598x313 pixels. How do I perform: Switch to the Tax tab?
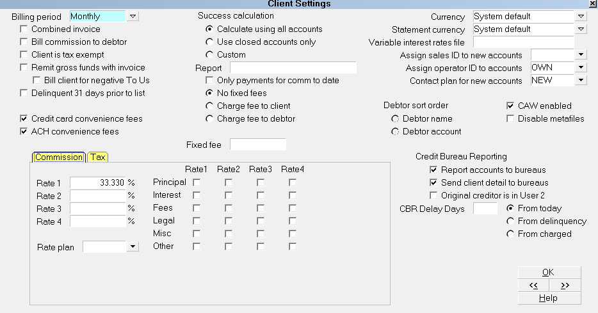pos(97,157)
